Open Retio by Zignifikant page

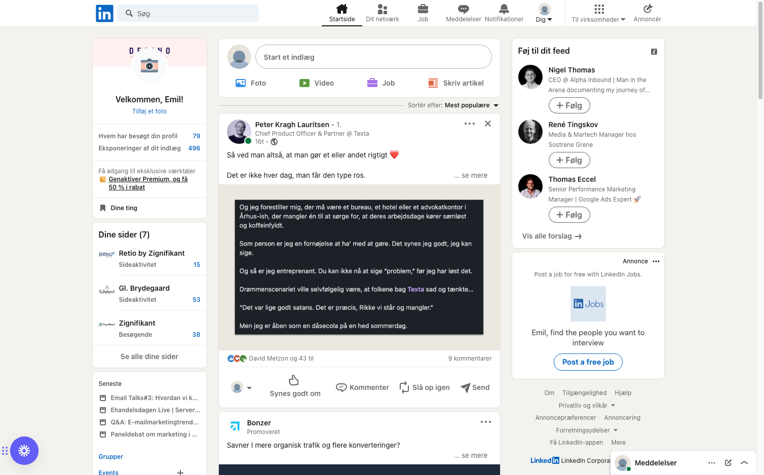(x=151, y=253)
